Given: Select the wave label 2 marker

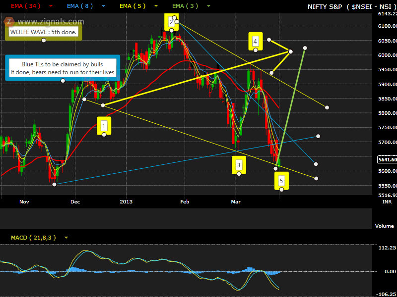Looking at the screenshot, I should (x=171, y=22).
